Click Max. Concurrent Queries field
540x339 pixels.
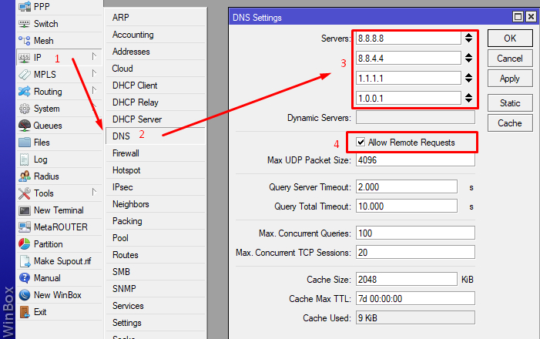click(415, 233)
